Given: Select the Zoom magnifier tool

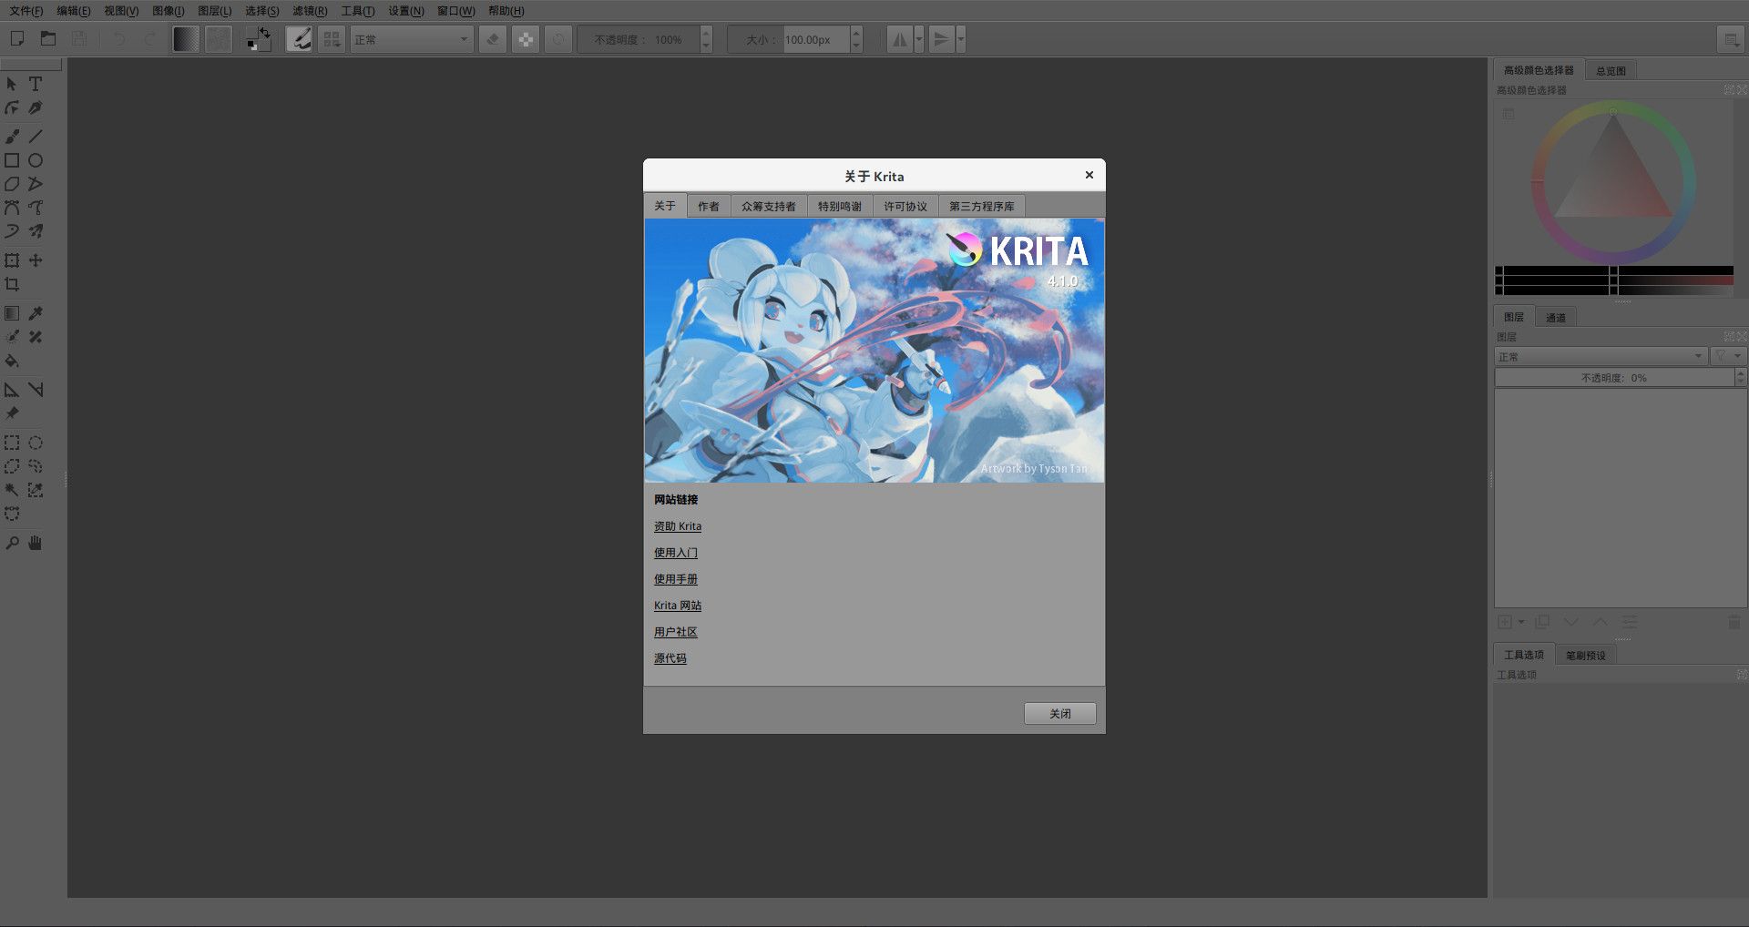Looking at the screenshot, I should pos(12,543).
